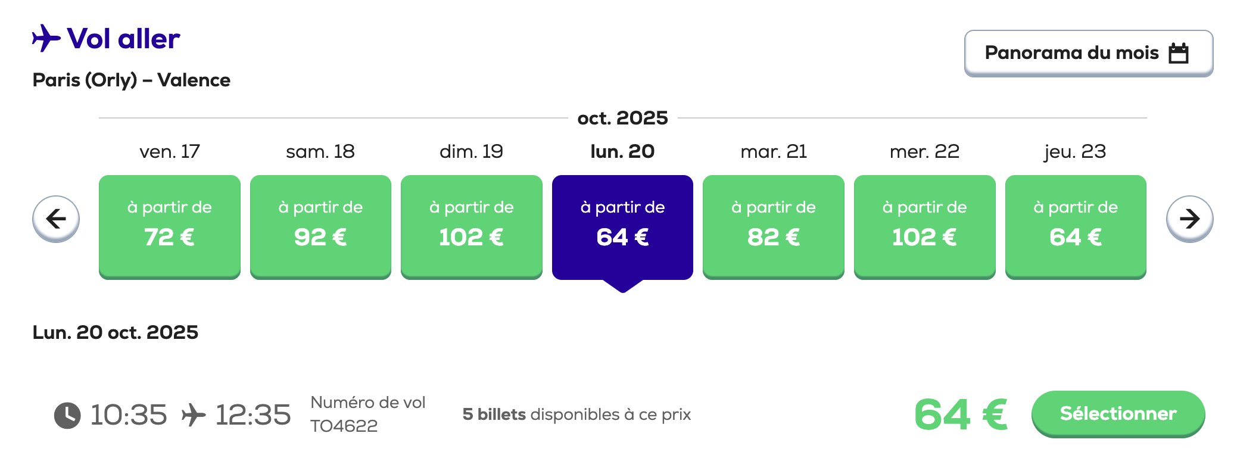This screenshot has width=1234, height=455.
Task: Click the Vol aller heading
Action: [x=123, y=39]
